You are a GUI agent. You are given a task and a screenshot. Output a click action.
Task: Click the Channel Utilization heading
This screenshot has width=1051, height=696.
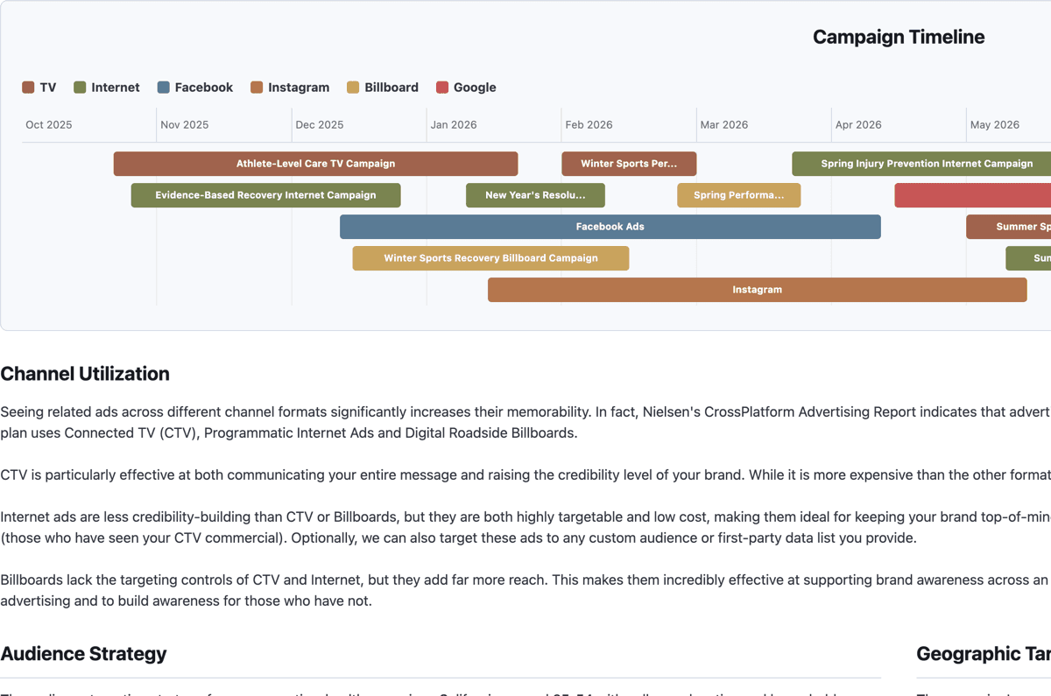(85, 374)
